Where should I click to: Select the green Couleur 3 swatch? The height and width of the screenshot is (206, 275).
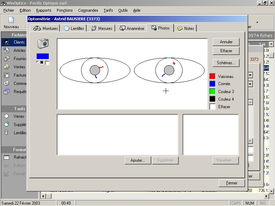coord(212,92)
